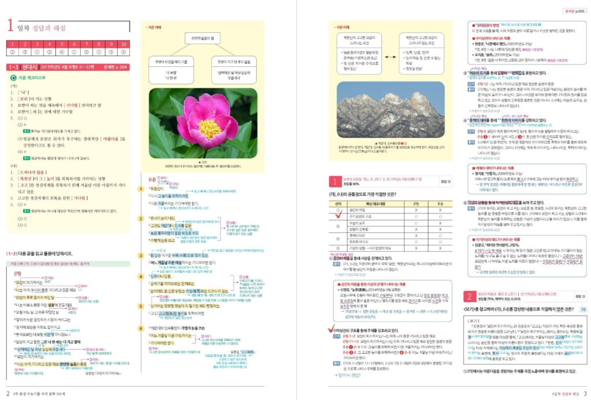Click question text '(가), (나)의 공통점으로 가장 적절한 것은?'
Viewport: 591px width, 400px height.
point(362,195)
